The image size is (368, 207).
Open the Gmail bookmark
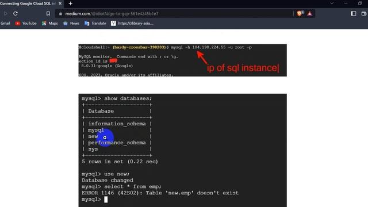coord(5,23)
